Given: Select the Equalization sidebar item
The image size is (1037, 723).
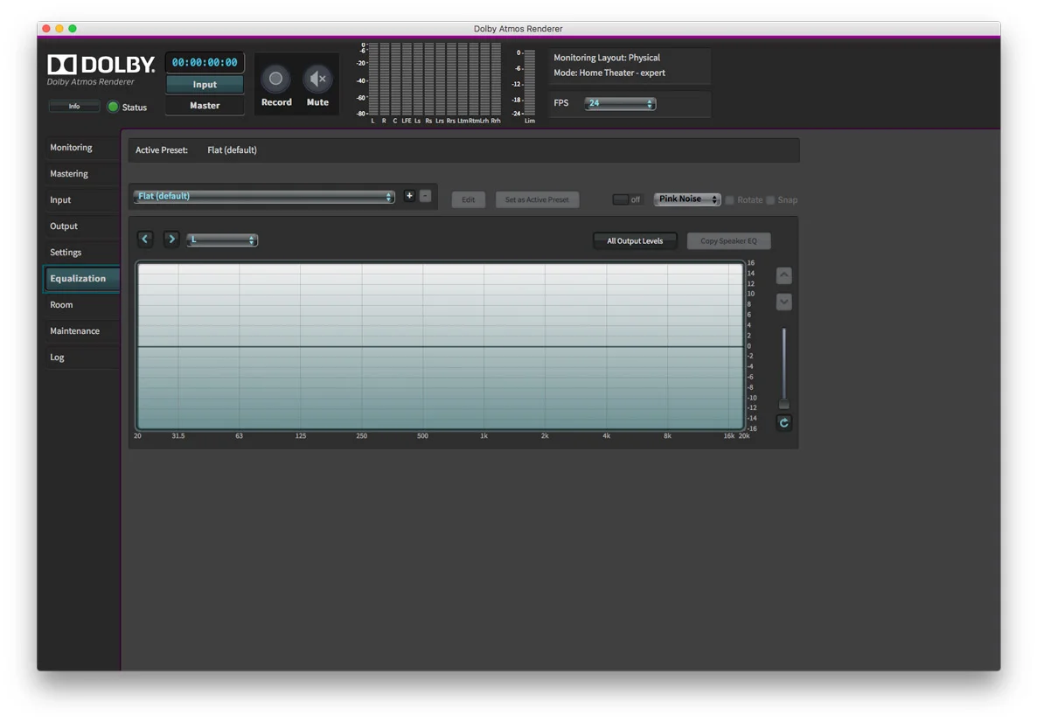Looking at the screenshot, I should click(x=81, y=279).
